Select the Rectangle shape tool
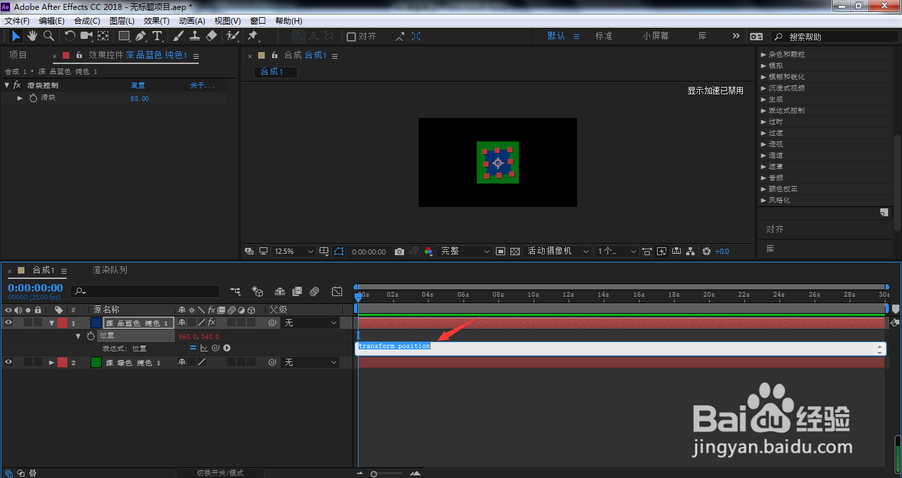 coord(124,36)
